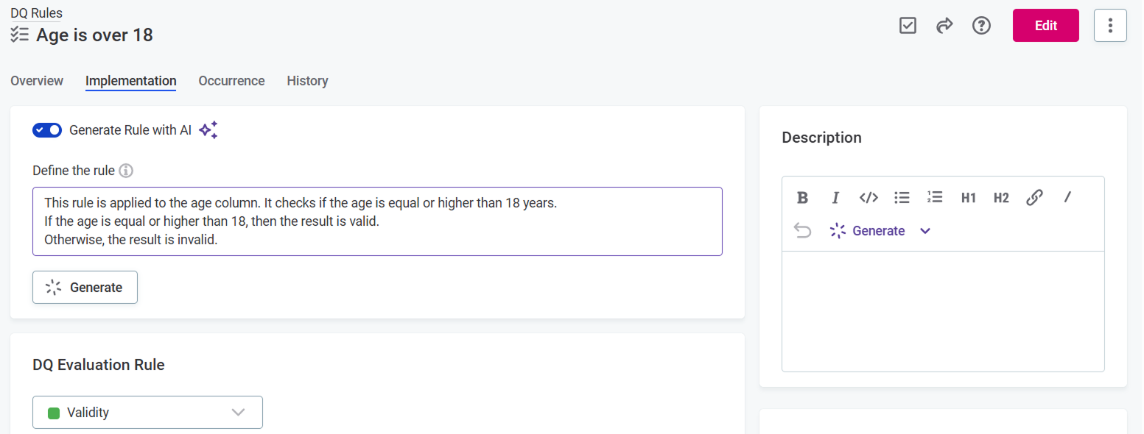Image resolution: width=1144 pixels, height=434 pixels.
Task: Apply H1 heading in the Description editor
Action: point(968,197)
